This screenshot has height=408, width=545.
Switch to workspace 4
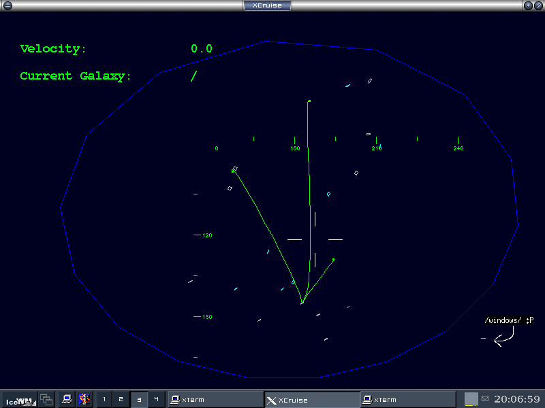[x=156, y=400]
